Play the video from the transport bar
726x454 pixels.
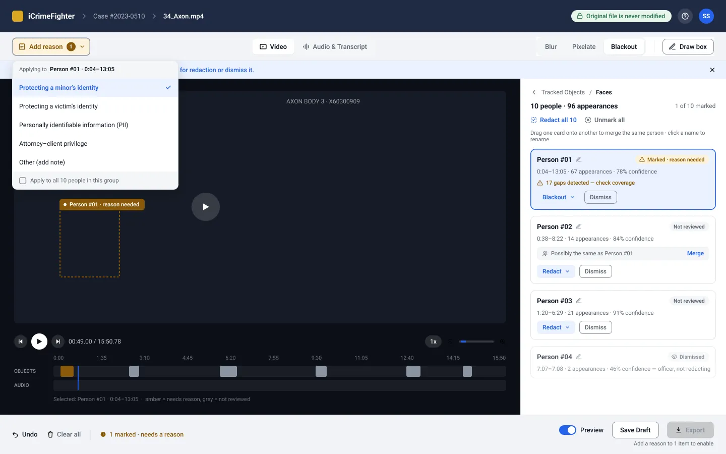pyautogui.click(x=39, y=342)
